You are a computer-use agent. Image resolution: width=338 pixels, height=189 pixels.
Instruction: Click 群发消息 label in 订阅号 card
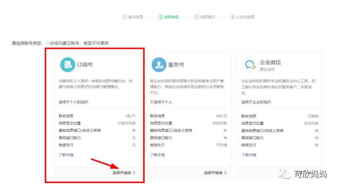pos(66,116)
